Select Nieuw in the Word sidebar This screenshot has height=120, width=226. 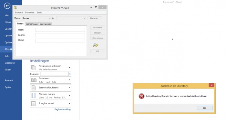point(8,22)
